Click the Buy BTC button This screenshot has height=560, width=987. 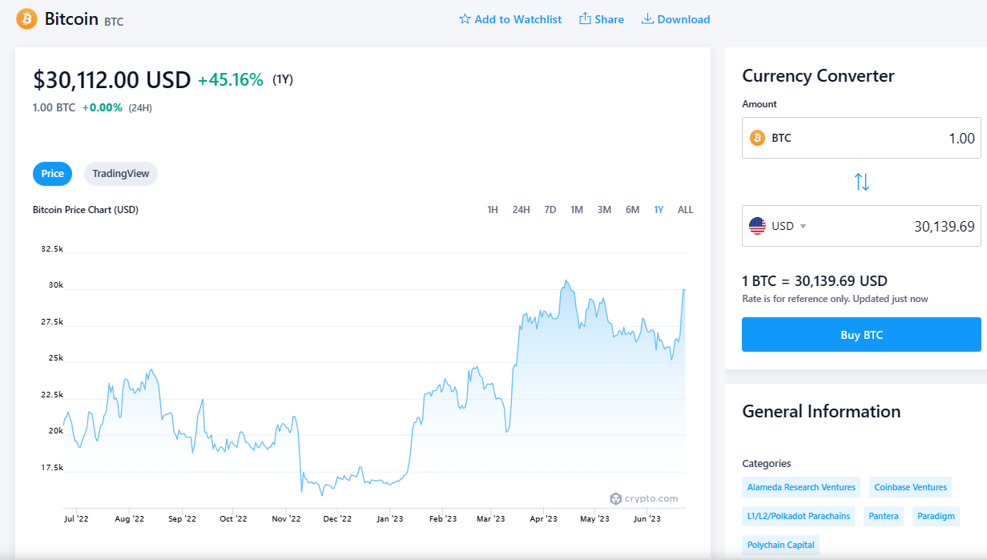pyautogui.click(x=861, y=335)
